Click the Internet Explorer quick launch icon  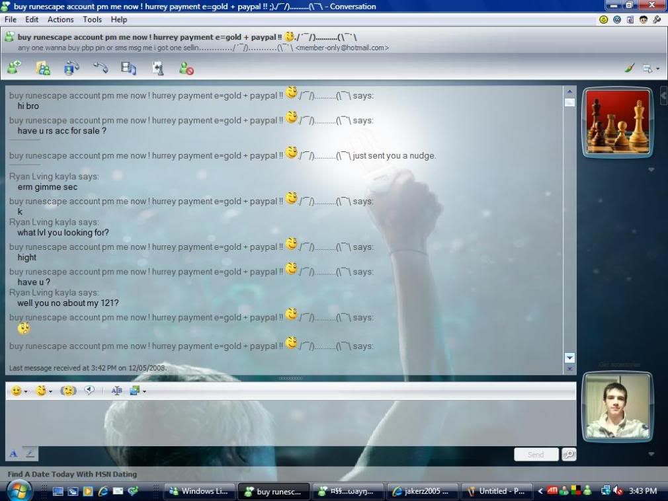[103, 491]
